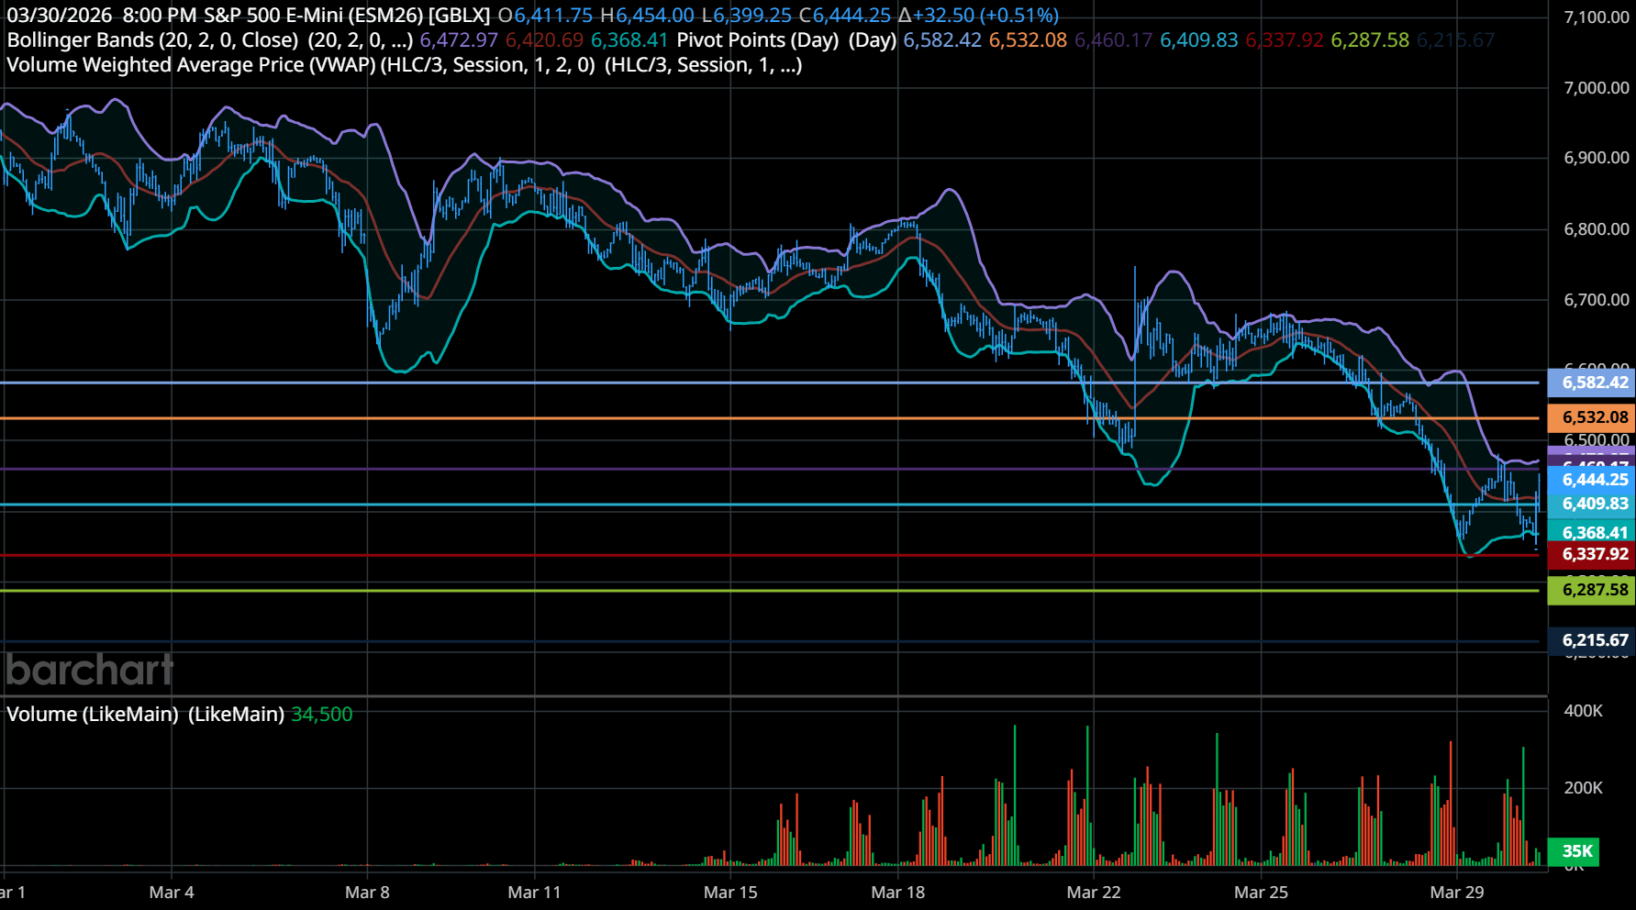Select the "Mar 15" date on the time axis

[730, 893]
